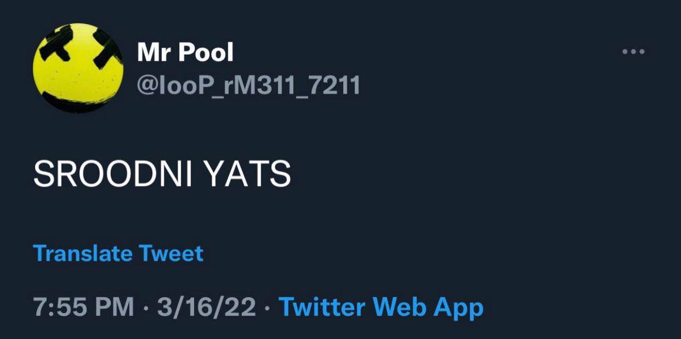Viewport: 681px width, 339px height.
Task: Click the word Translate in blue link
Action: (81, 253)
